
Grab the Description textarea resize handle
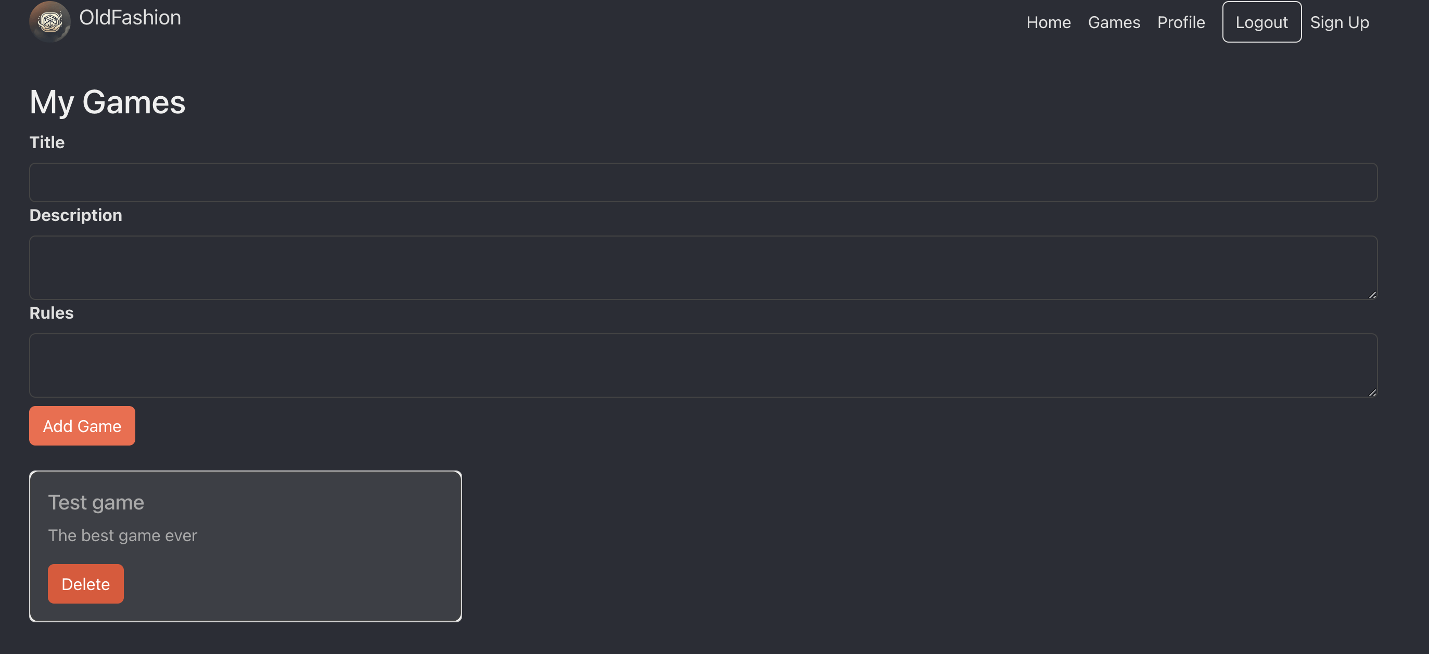[x=1372, y=295]
